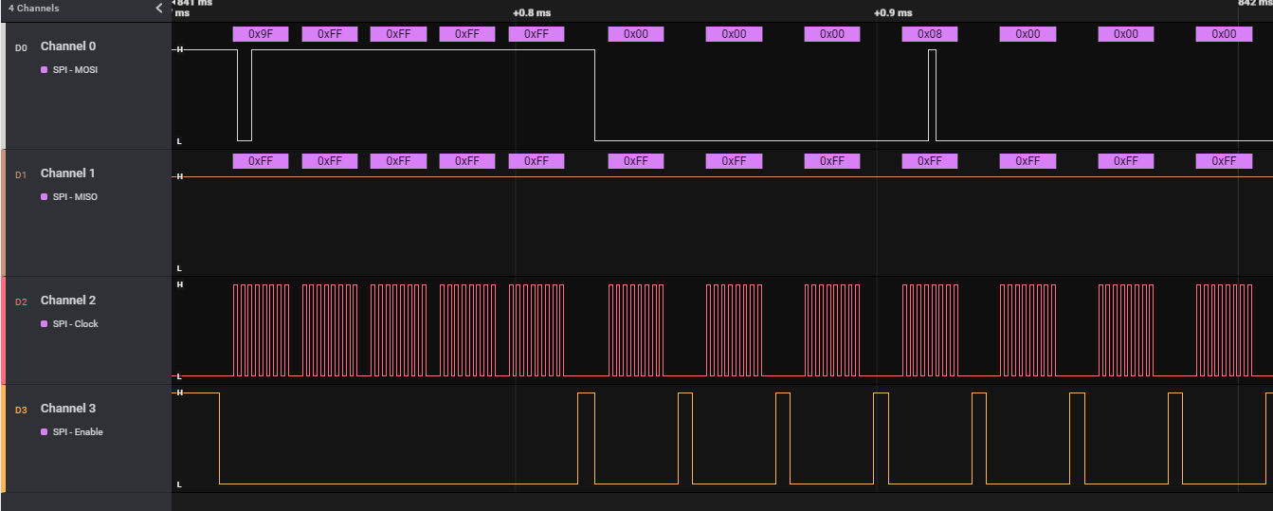The width and height of the screenshot is (1273, 511).
Task: Click the SPI - Enable analyzer label
Action: point(78,432)
